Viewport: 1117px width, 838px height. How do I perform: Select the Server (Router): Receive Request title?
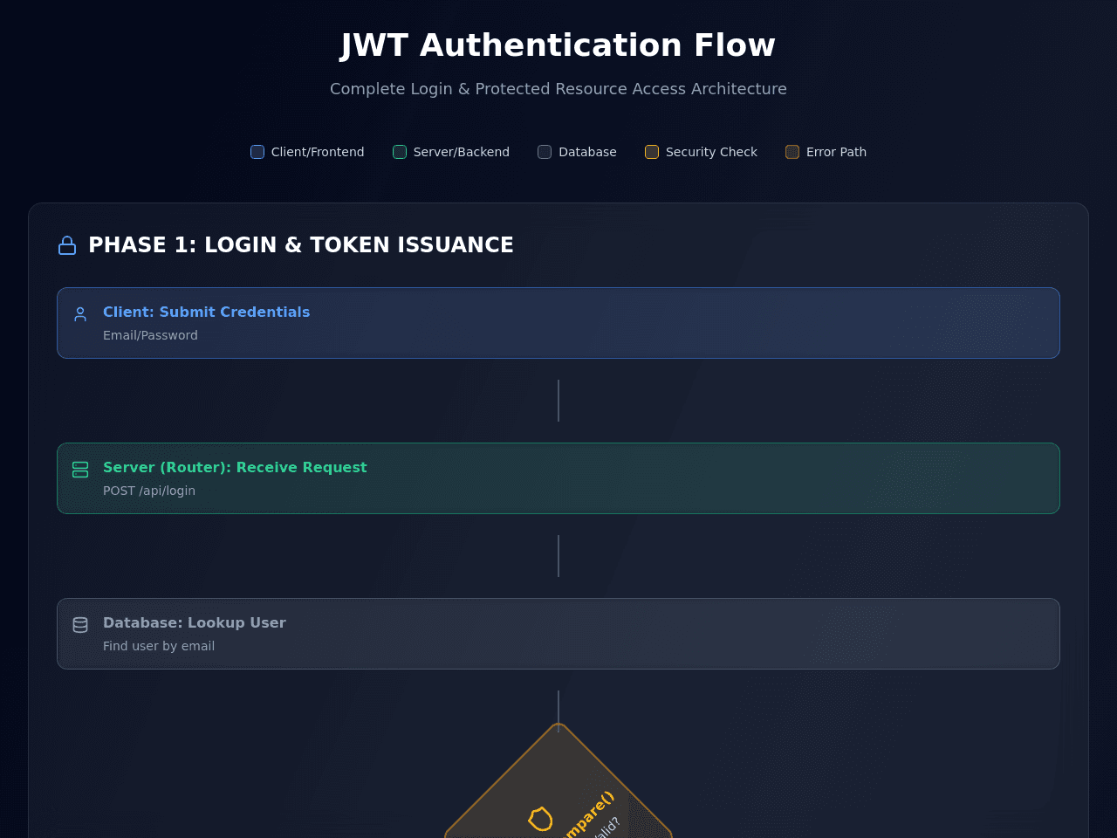tap(235, 467)
